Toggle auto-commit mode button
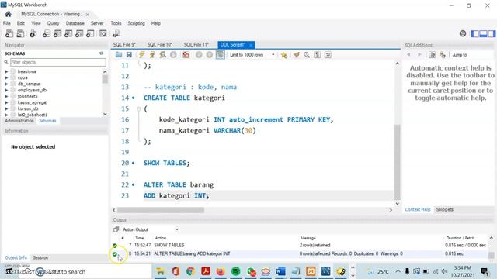The width and height of the screenshot is (497, 279). [x=221, y=55]
